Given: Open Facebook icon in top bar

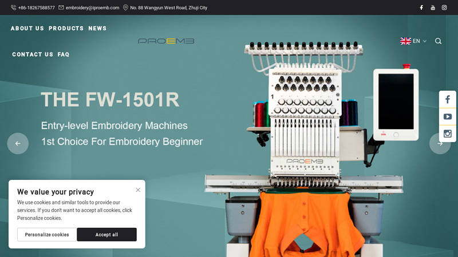Looking at the screenshot, I should click(x=421, y=7).
